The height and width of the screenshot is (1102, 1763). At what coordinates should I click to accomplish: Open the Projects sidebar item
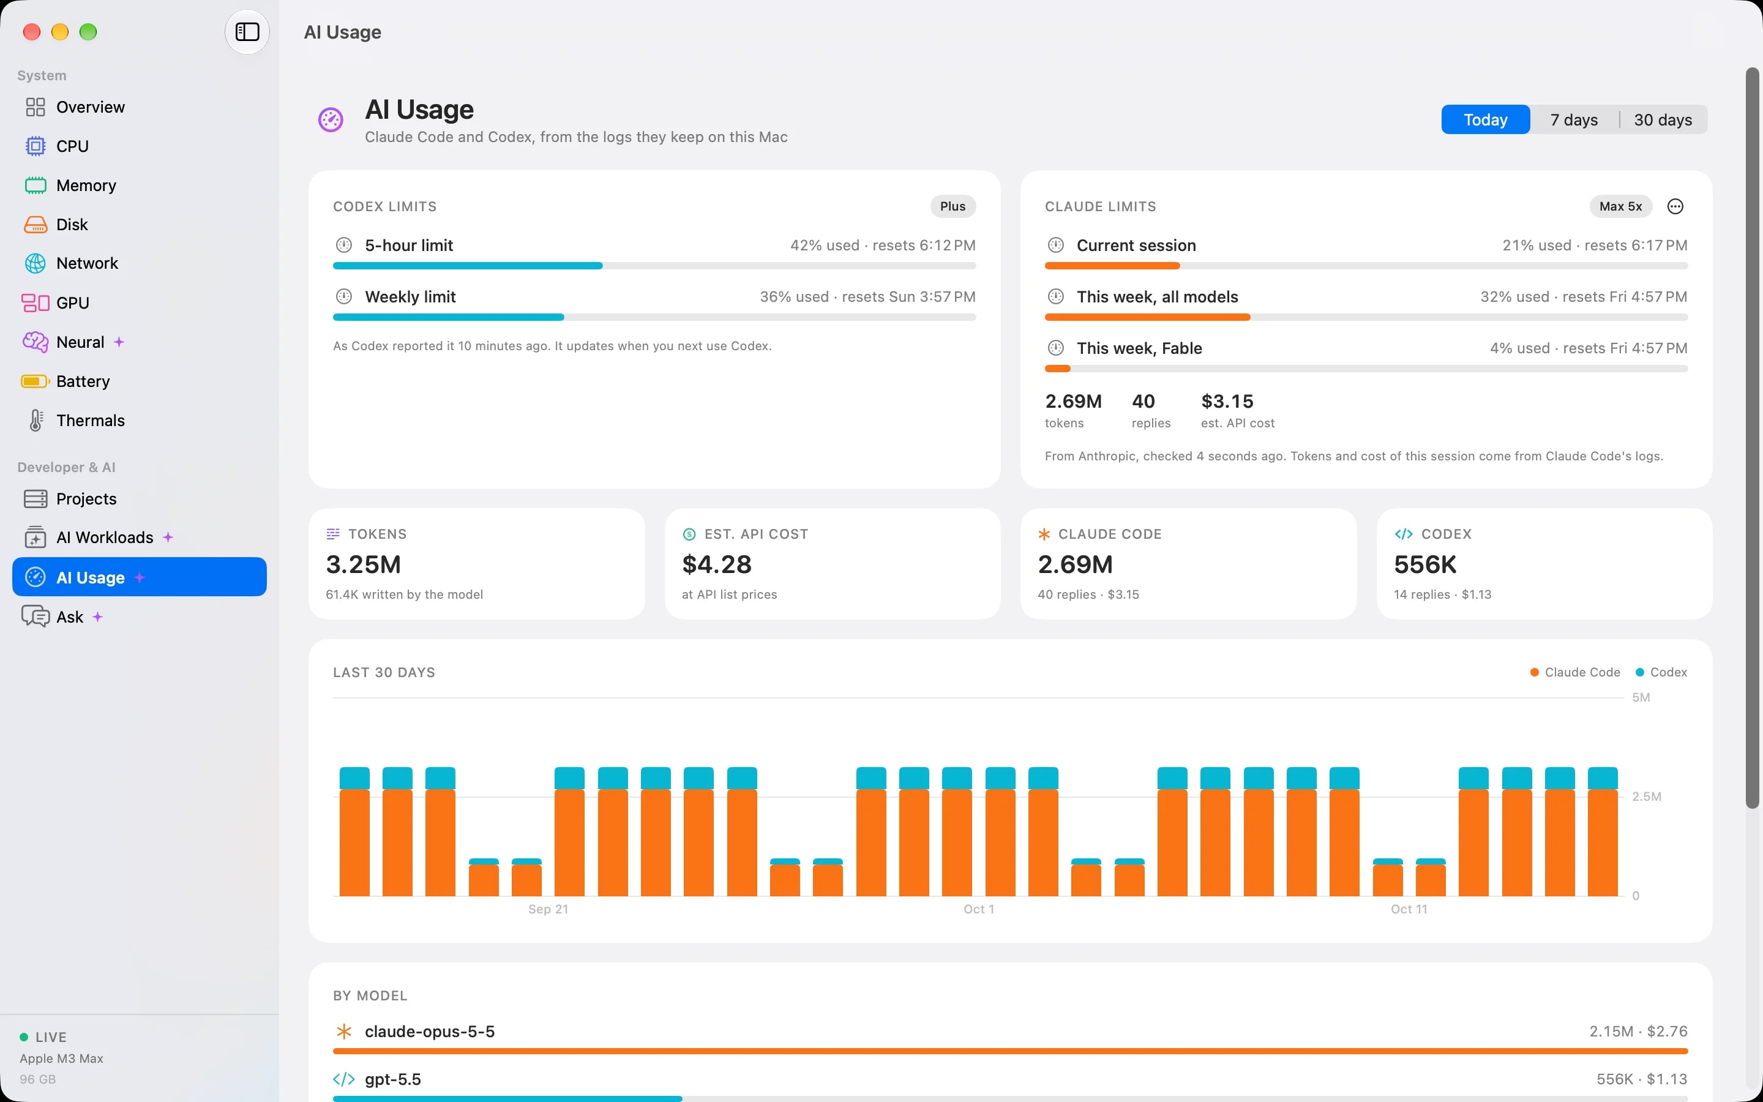click(x=139, y=498)
